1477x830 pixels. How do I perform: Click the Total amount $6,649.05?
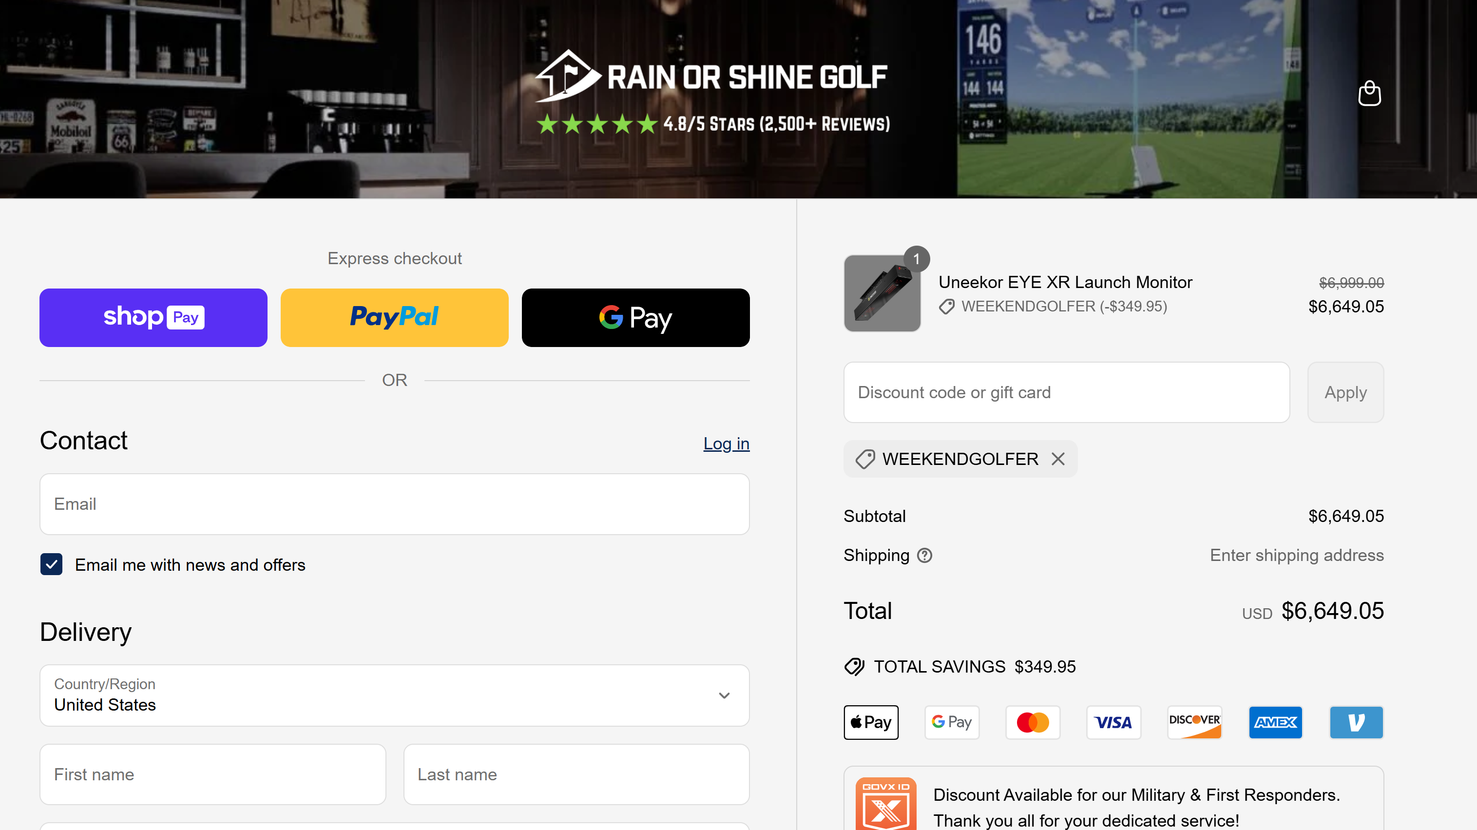point(1332,611)
